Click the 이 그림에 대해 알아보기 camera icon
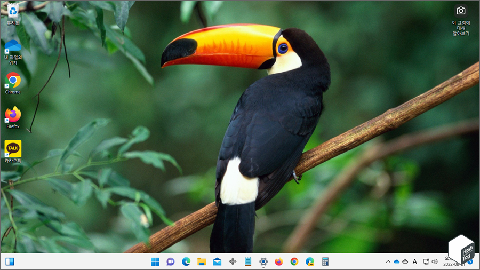480x270 pixels. tap(461, 11)
